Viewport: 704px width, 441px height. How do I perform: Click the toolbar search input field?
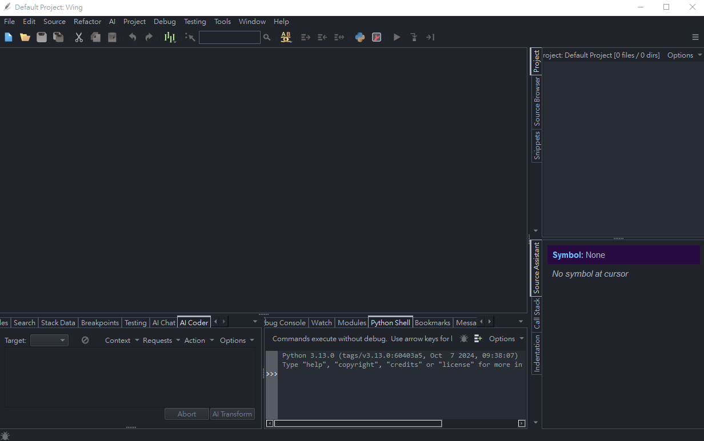tap(229, 37)
